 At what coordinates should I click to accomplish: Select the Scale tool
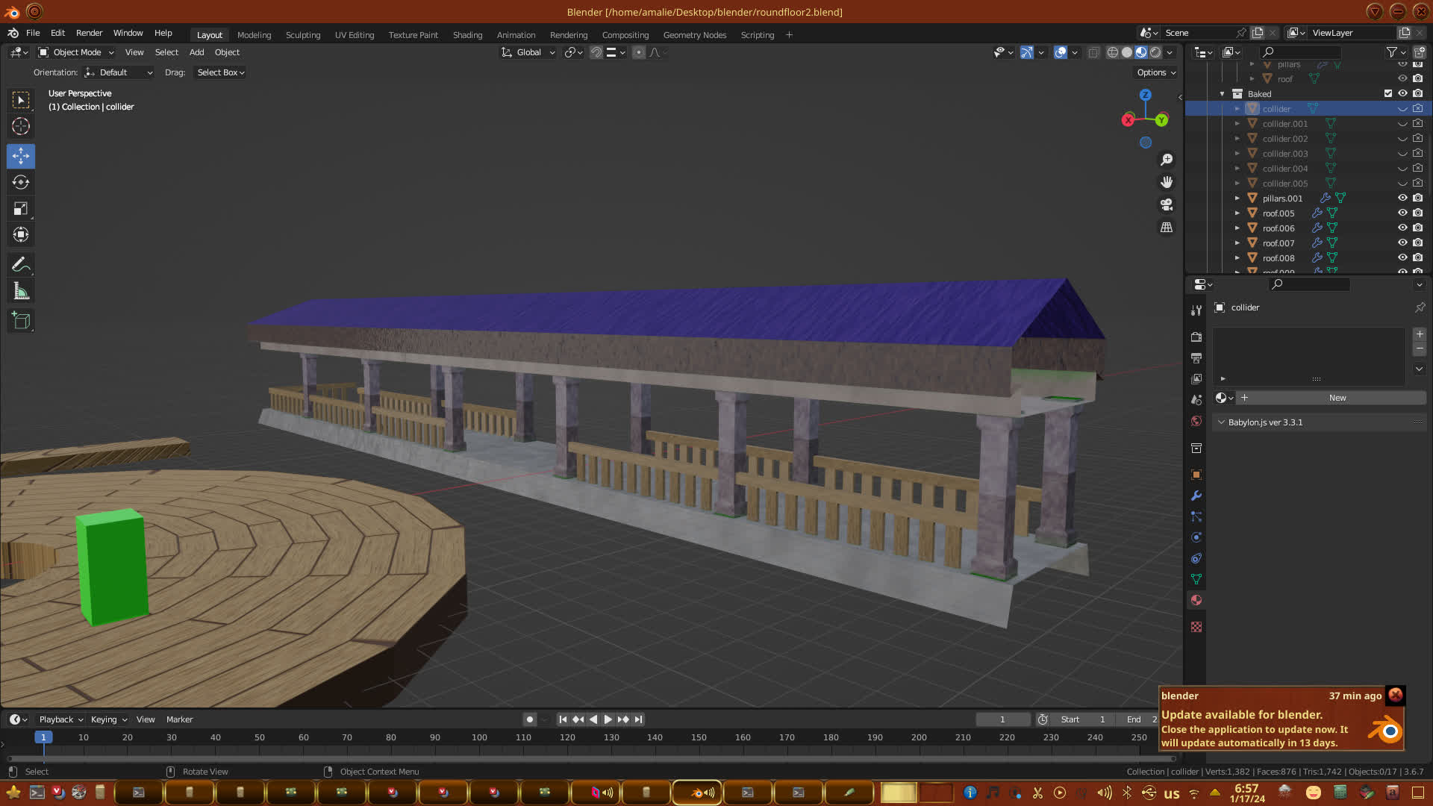pos(21,209)
